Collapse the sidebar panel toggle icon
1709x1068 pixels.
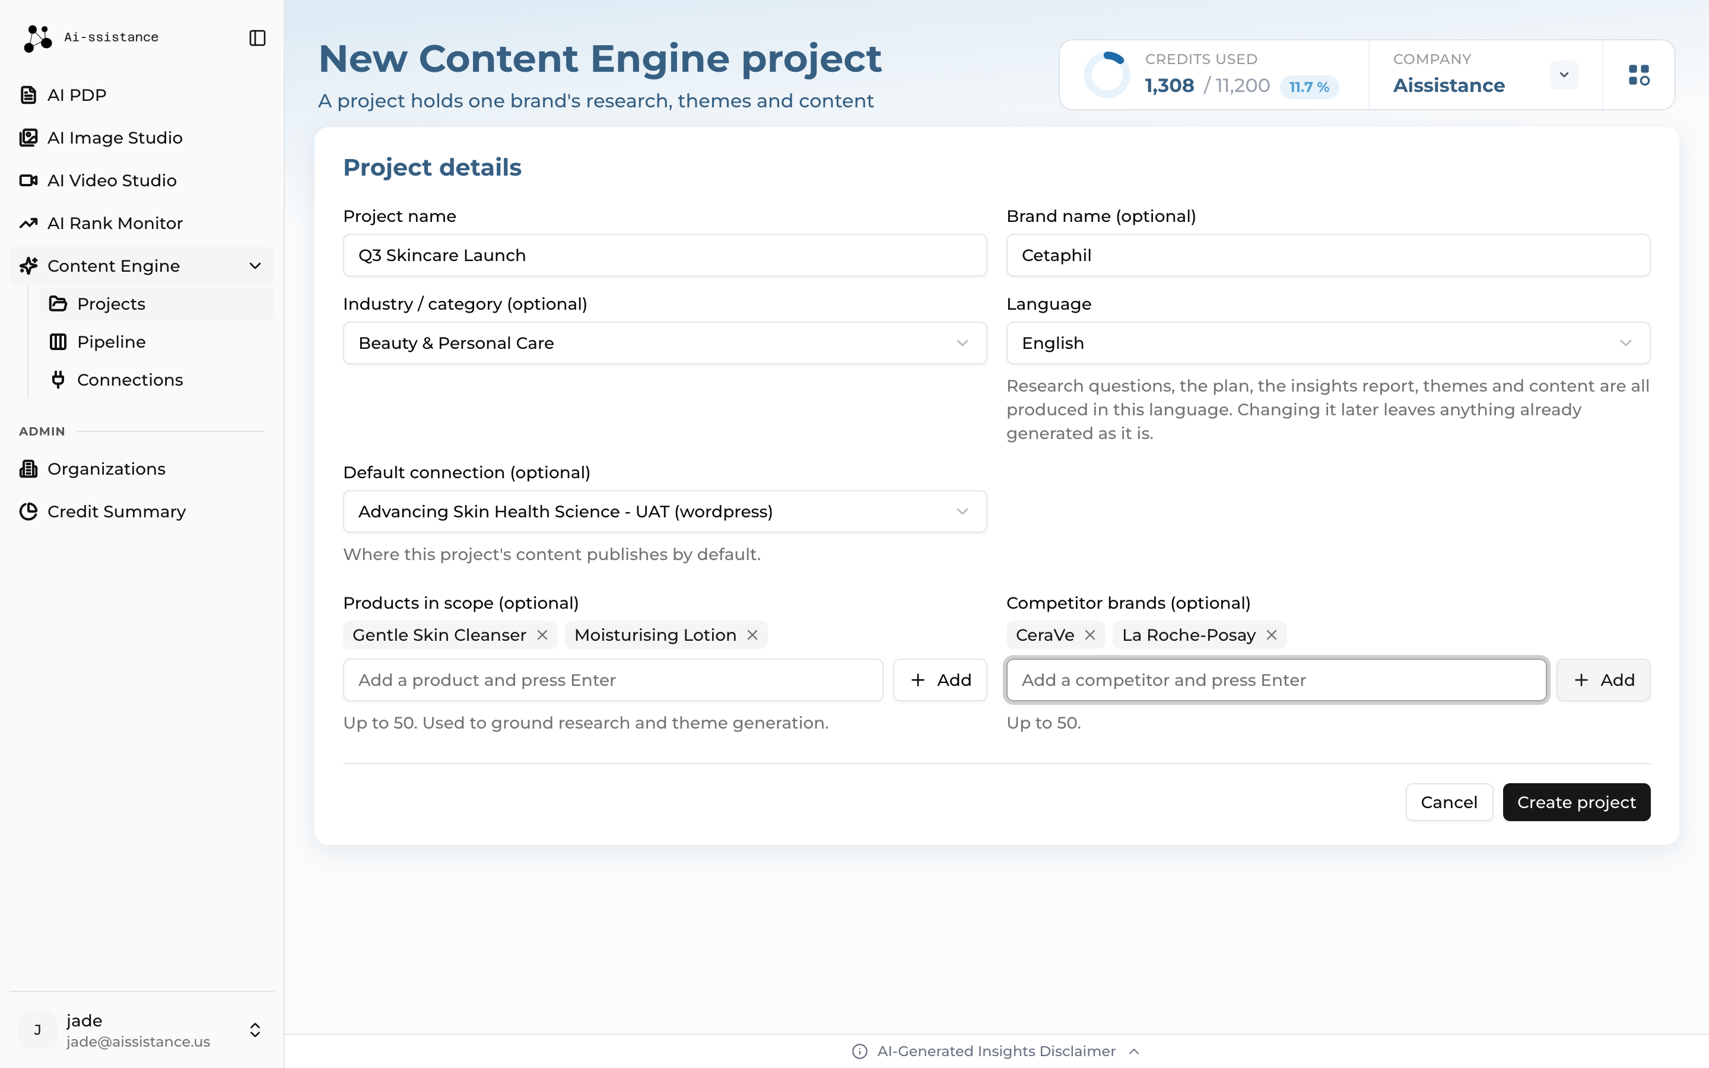click(x=257, y=37)
